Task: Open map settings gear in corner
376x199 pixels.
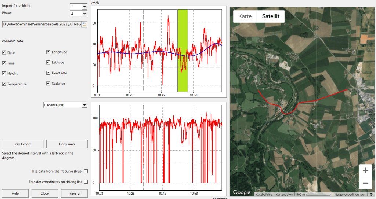Action: tap(371, 194)
